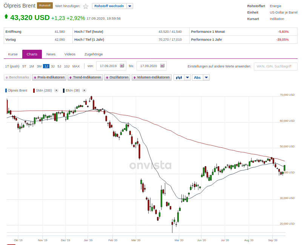Select MAX time range

tap(76, 66)
